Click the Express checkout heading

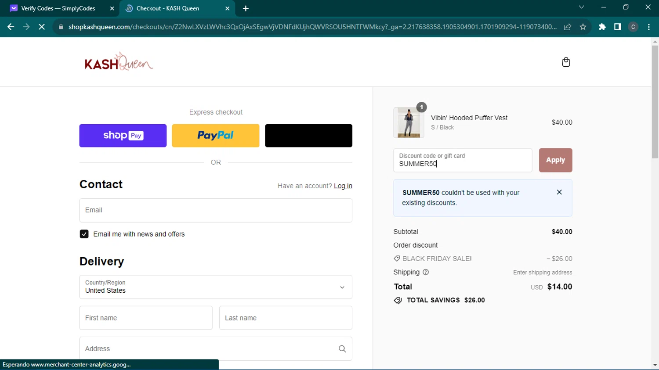point(216,112)
